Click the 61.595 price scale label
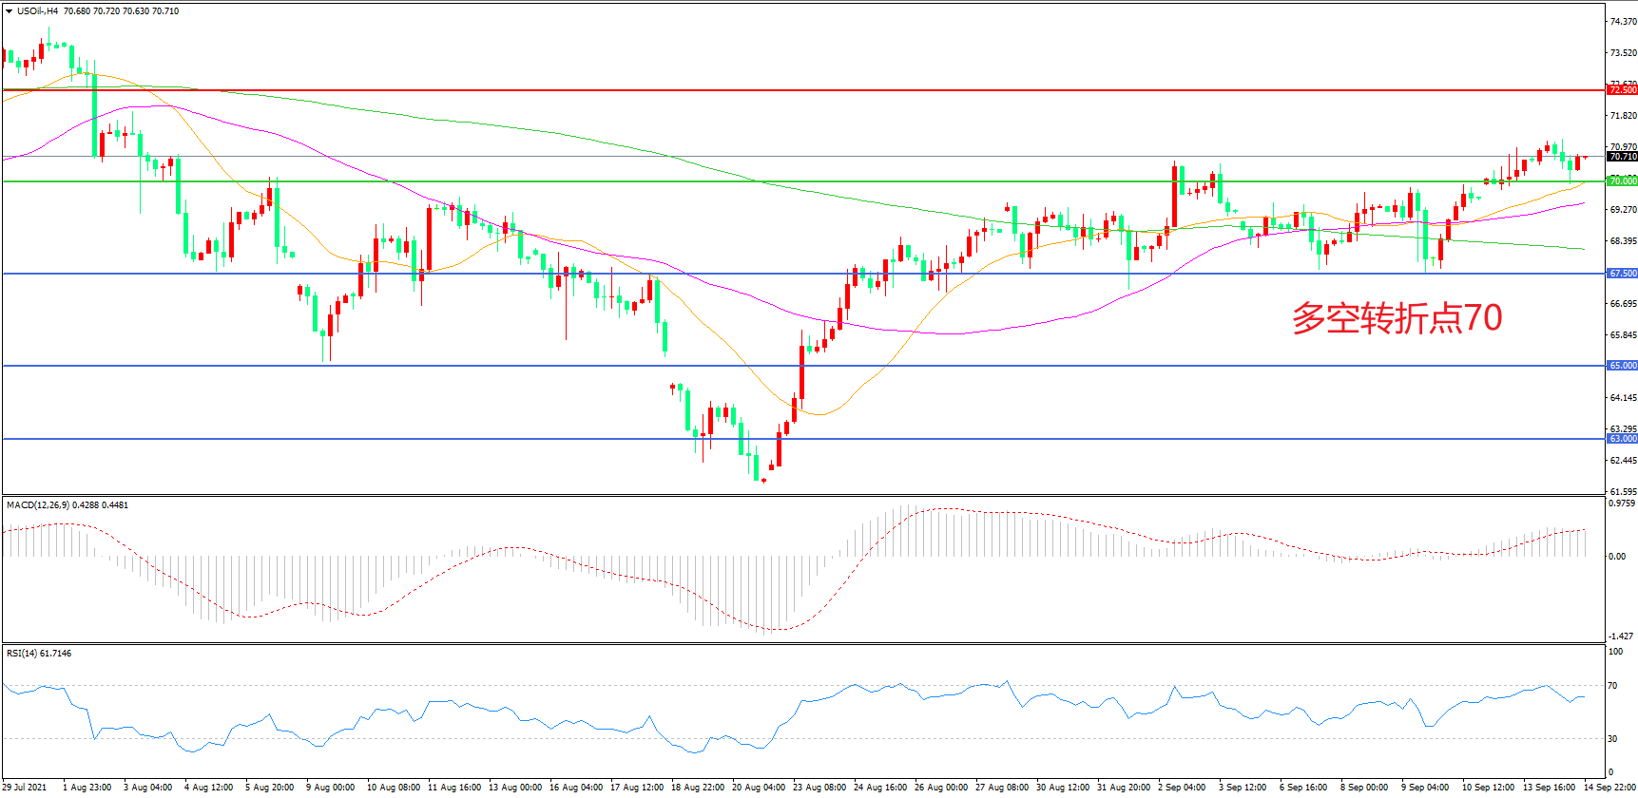 point(1622,492)
